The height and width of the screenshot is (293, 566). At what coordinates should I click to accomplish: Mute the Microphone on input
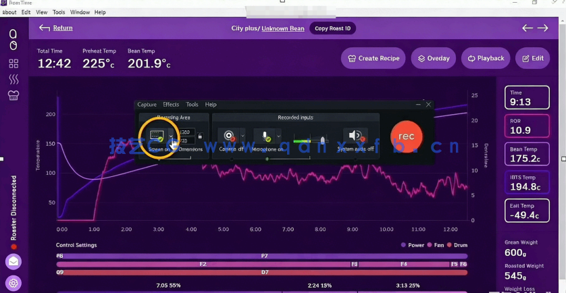click(266, 136)
